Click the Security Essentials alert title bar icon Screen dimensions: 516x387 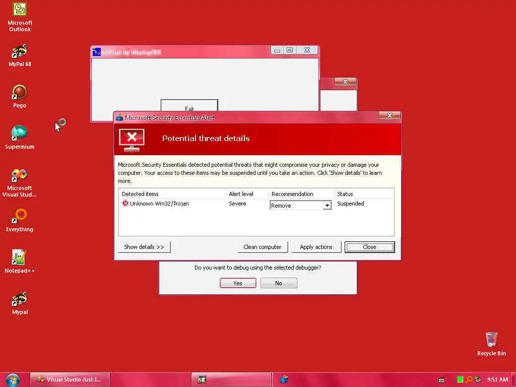click(x=119, y=117)
